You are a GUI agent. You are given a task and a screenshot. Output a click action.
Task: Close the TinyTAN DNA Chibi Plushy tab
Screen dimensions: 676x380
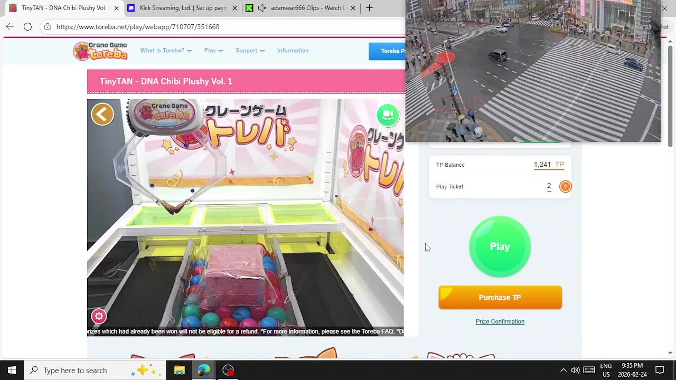pos(116,8)
